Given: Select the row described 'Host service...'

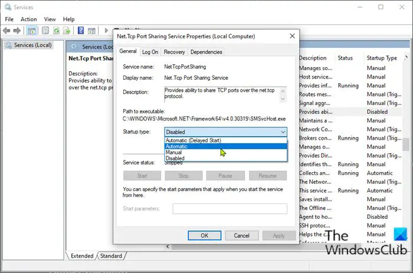Looking at the screenshot, I should click(350, 77).
